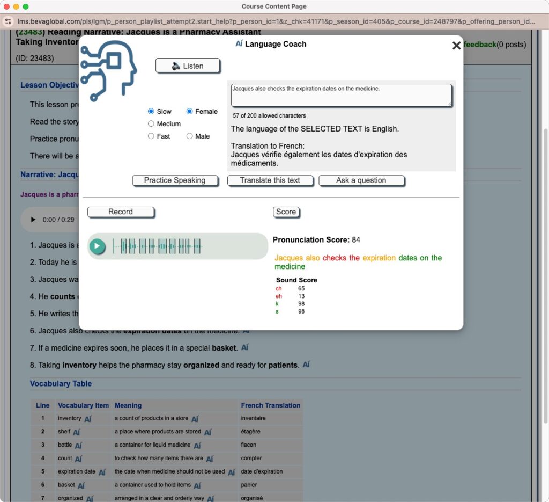The height and width of the screenshot is (502, 549).
Task: Play the narrative audio at 0:00 / 0:29
Action: click(x=33, y=220)
